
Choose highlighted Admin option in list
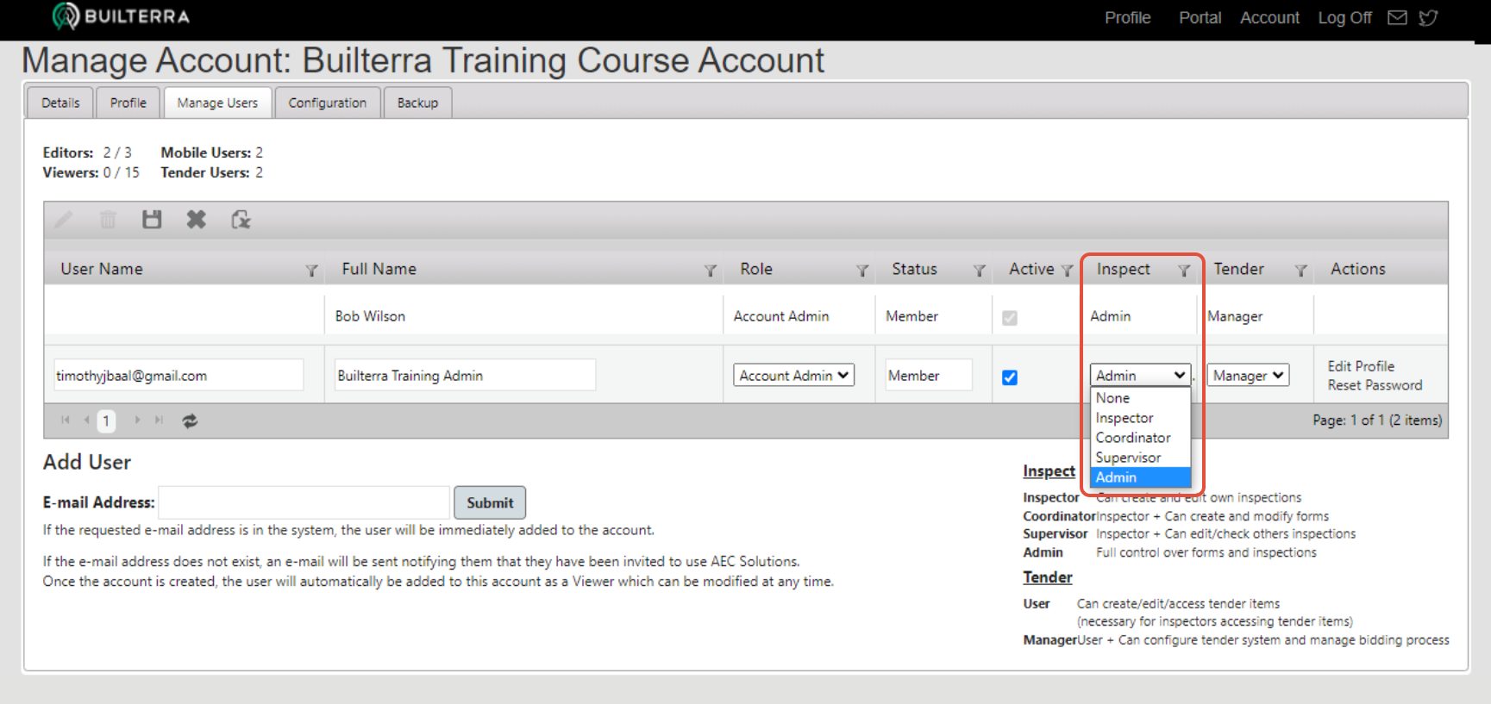(1140, 477)
